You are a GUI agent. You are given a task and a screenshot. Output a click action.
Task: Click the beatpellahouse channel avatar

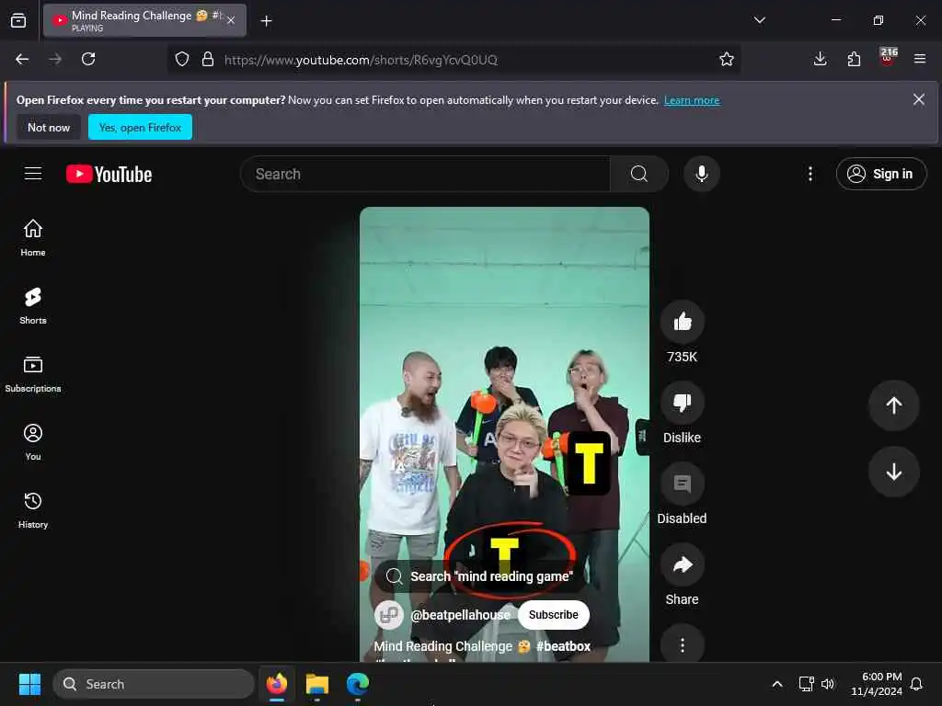click(389, 615)
